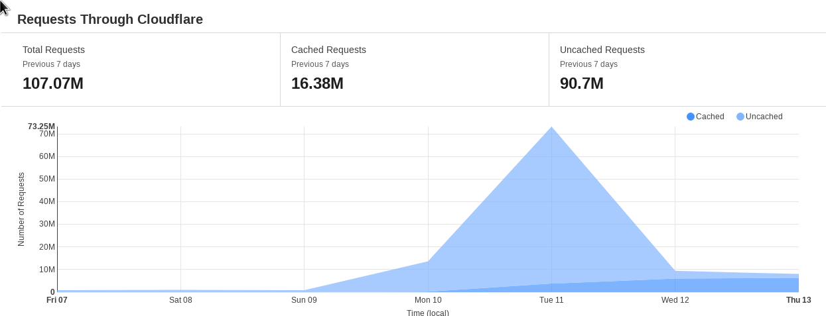The width and height of the screenshot is (826, 316).
Task: Click the uncached peak at Tue 11
Action: pos(551,127)
